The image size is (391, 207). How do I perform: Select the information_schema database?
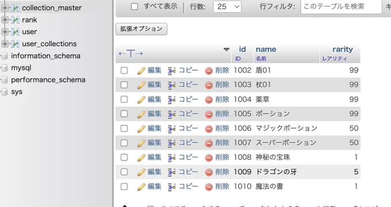tap(45, 56)
